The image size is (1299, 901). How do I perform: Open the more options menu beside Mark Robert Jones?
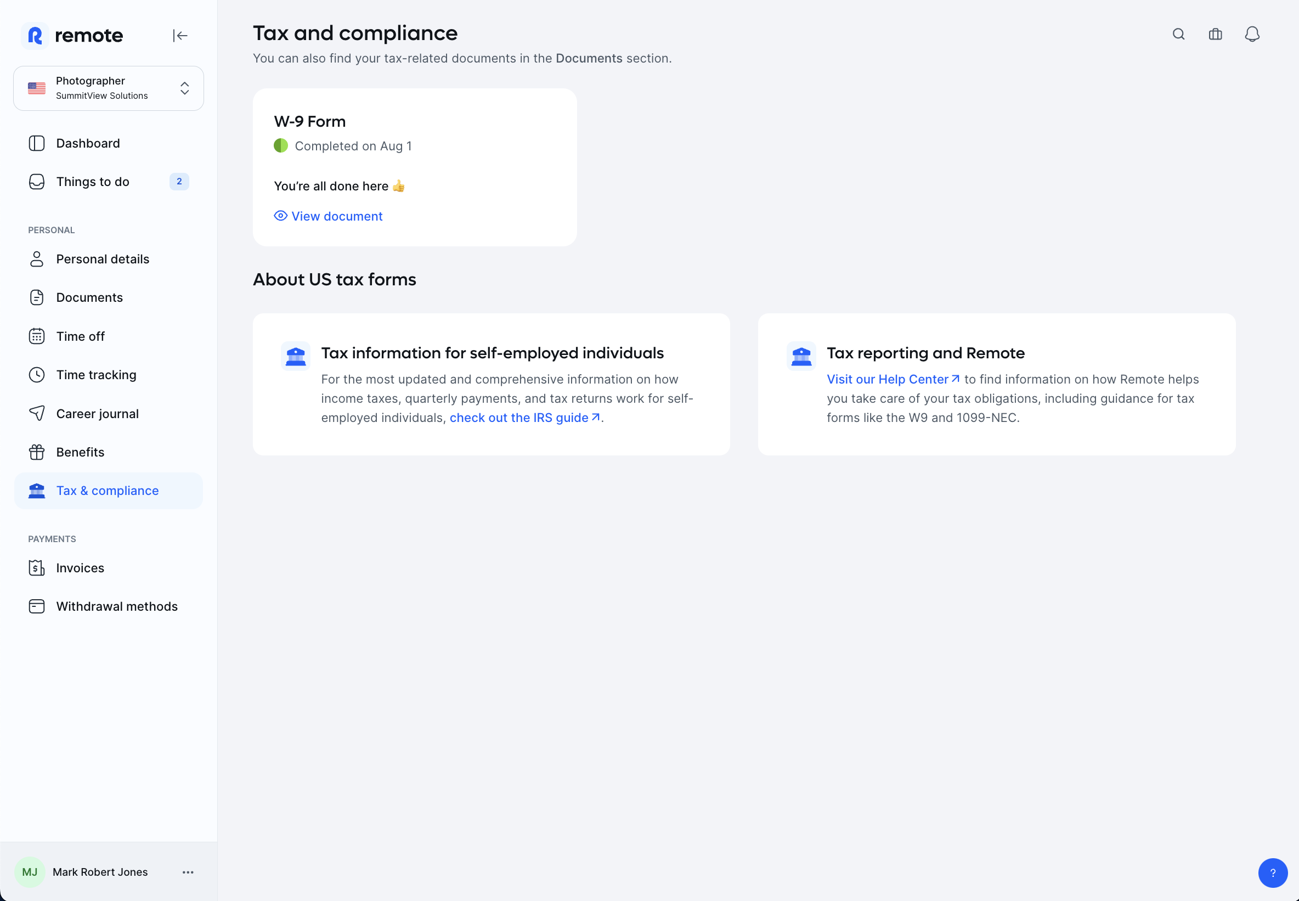(188, 872)
